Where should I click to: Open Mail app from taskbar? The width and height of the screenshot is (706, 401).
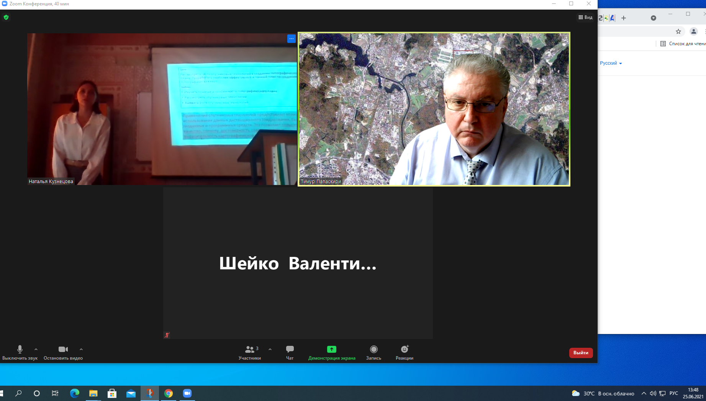[x=131, y=393]
